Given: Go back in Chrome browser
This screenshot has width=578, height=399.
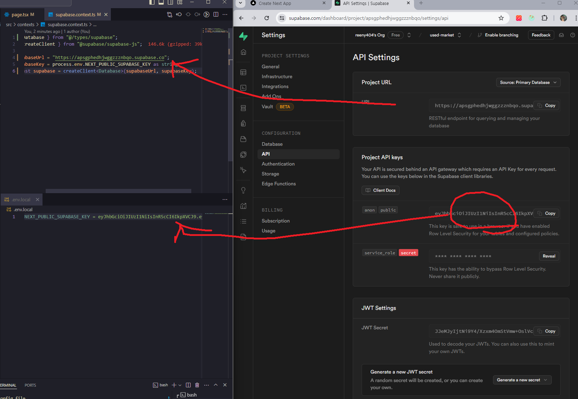Looking at the screenshot, I should [241, 18].
